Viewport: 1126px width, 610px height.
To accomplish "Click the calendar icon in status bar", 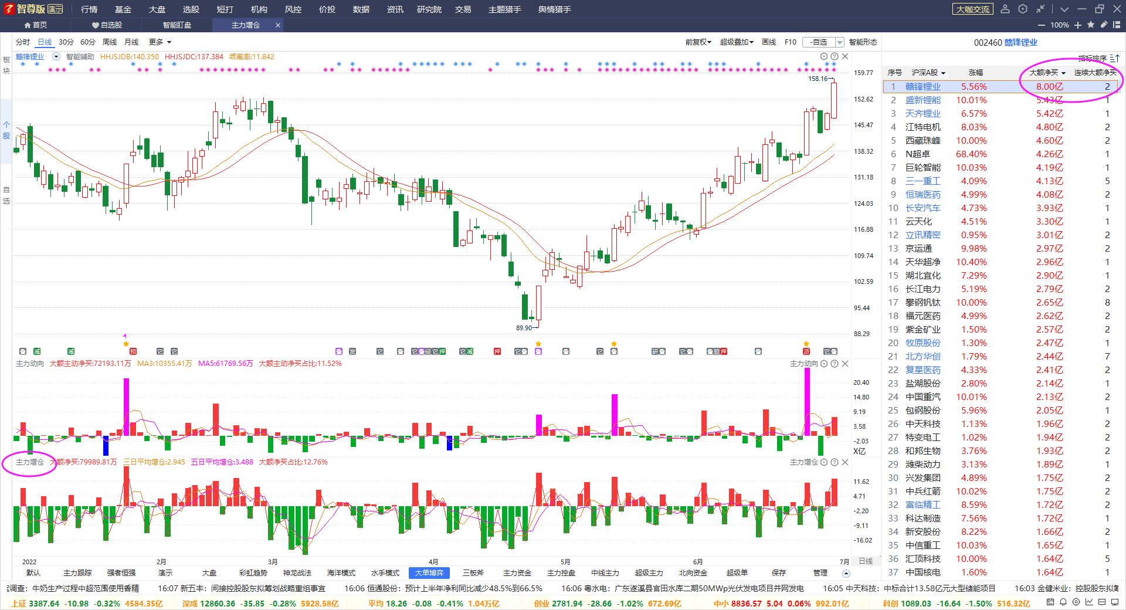I will click(1050, 602).
